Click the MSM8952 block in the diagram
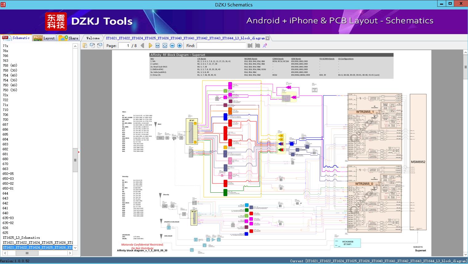 coord(418,162)
